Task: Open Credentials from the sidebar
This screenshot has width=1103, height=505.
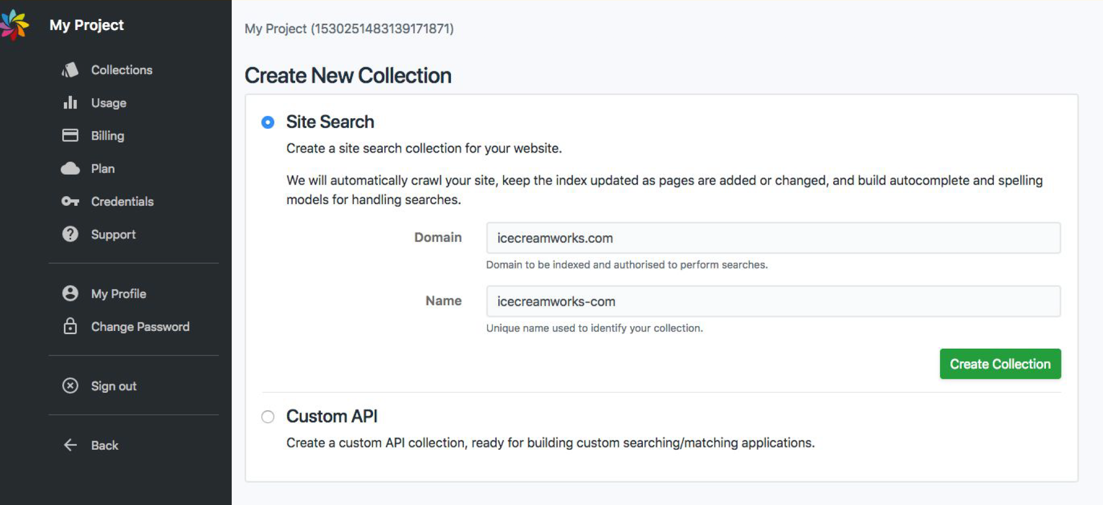Action: pyautogui.click(x=122, y=201)
